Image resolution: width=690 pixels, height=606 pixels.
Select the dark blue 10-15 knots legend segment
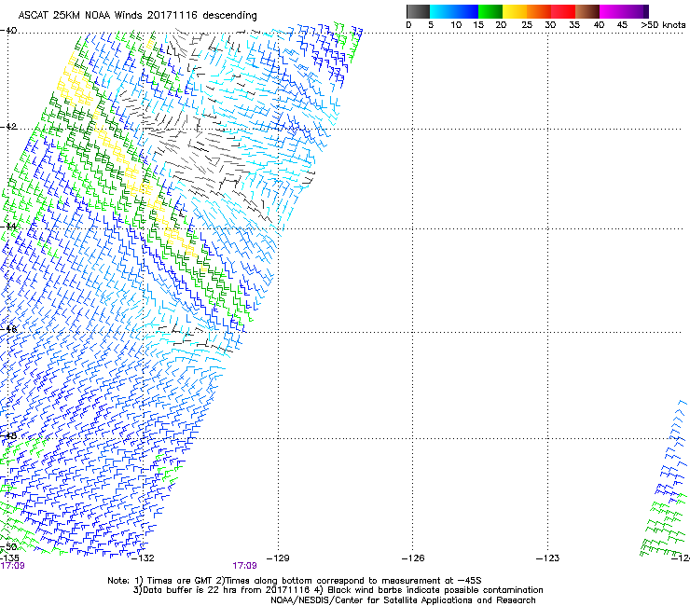(466, 11)
